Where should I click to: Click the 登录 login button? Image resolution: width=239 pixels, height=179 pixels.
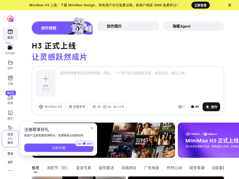10,154
